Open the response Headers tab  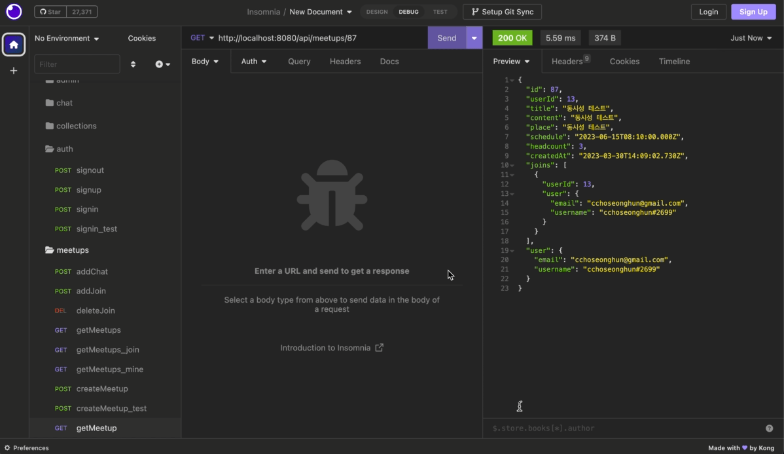570,61
